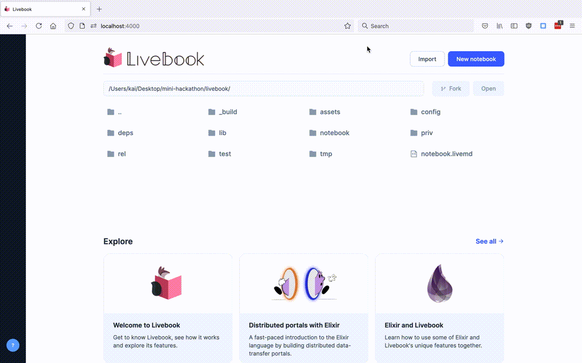Select the notebook.livemd file
The width and height of the screenshot is (582, 363).
coord(441,154)
